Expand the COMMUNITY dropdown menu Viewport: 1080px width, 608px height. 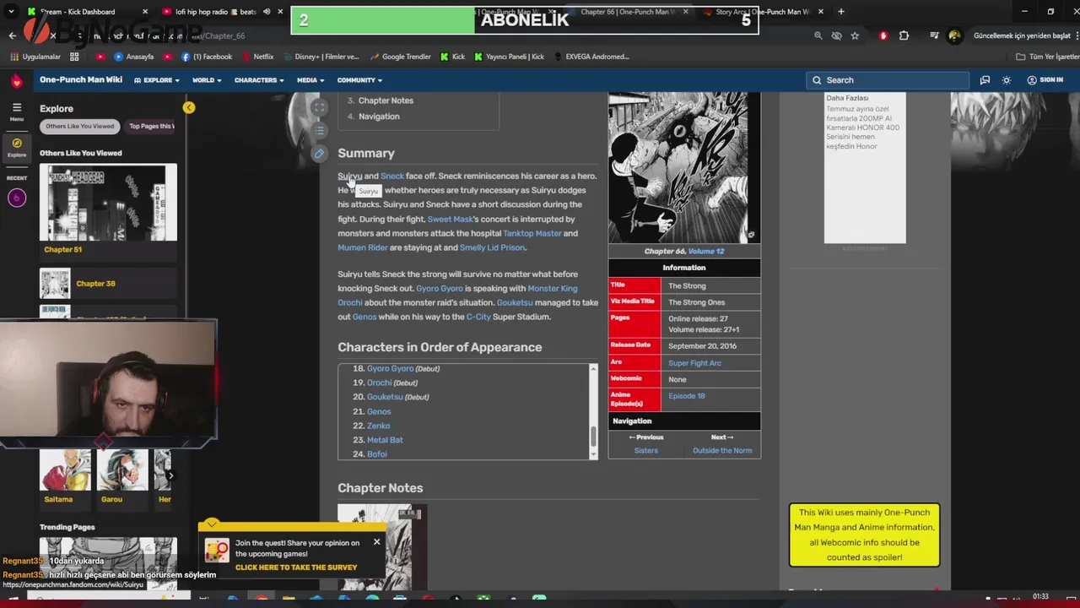[x=359, y=80]
